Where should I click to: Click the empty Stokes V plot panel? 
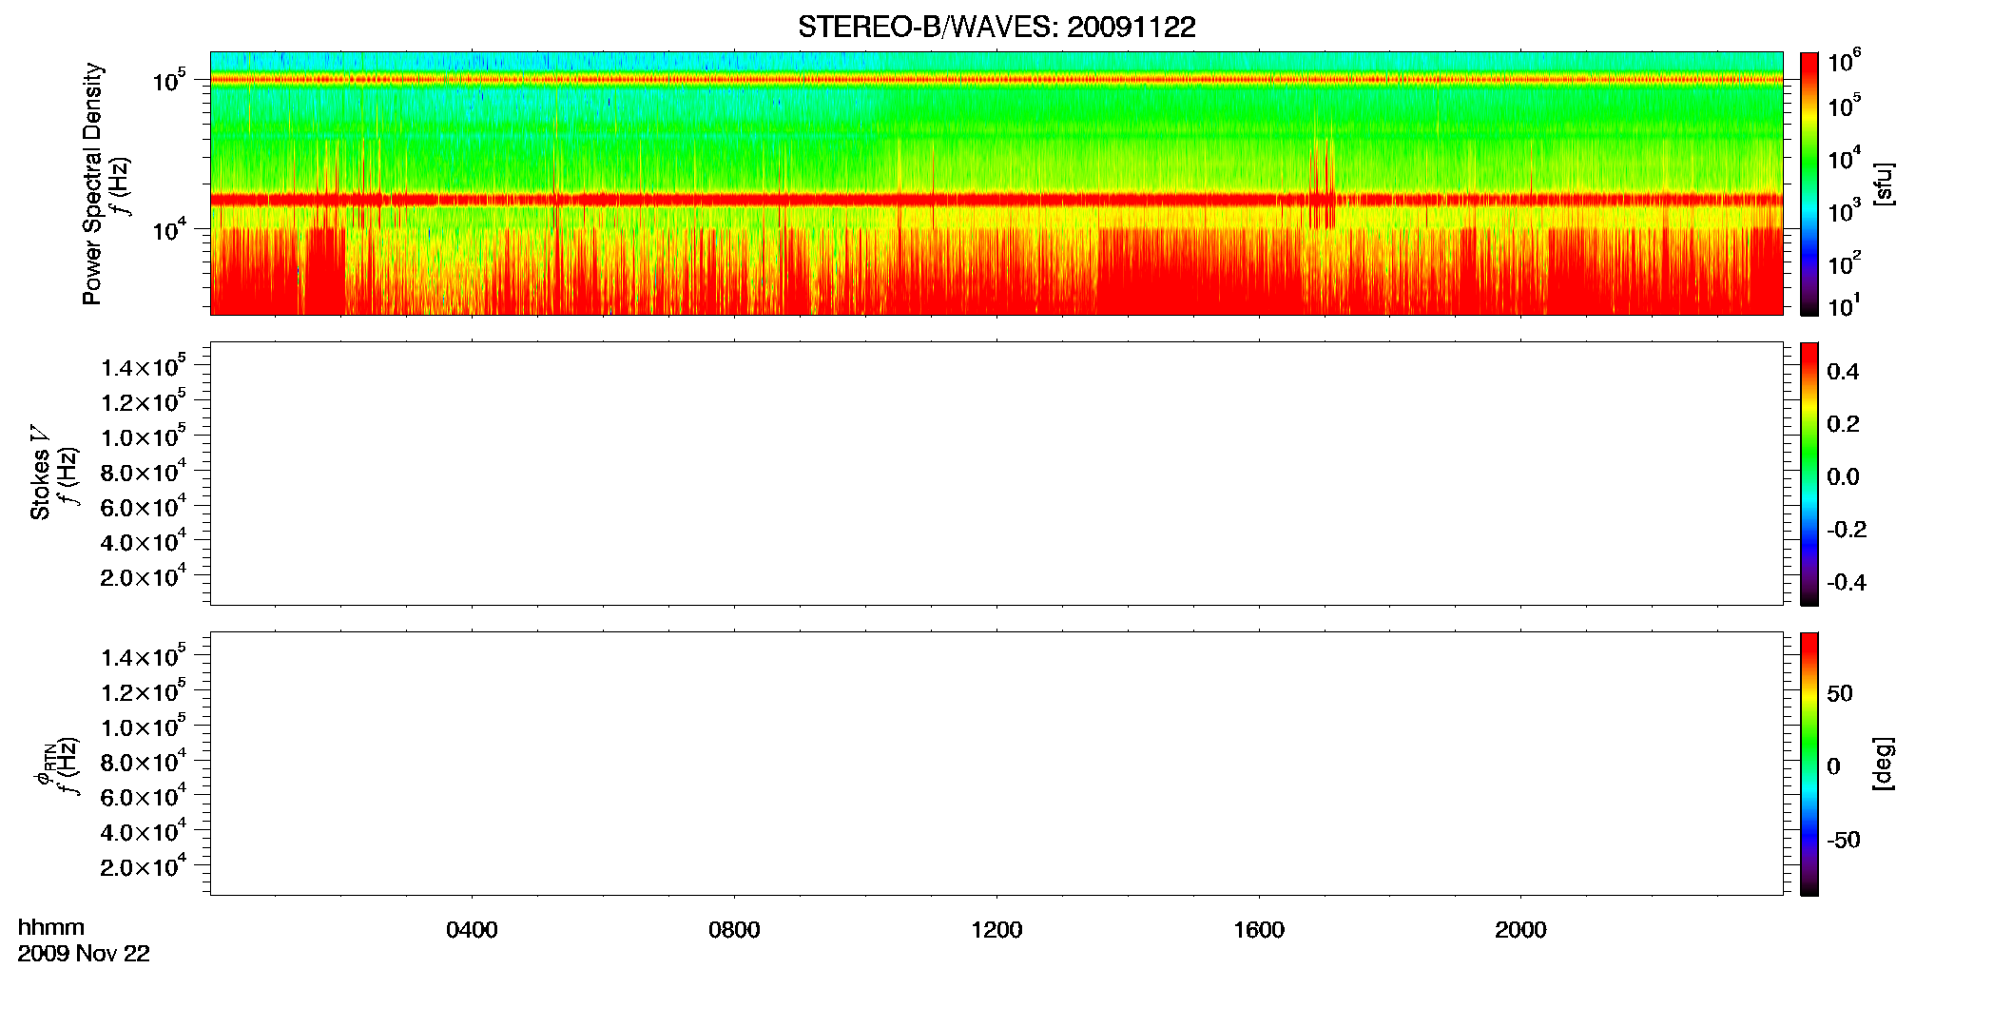996,474
